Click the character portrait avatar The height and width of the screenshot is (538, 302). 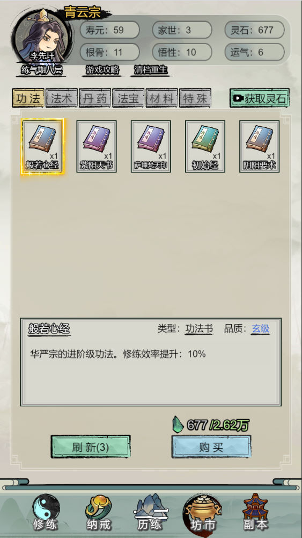(x=41, y=37)
